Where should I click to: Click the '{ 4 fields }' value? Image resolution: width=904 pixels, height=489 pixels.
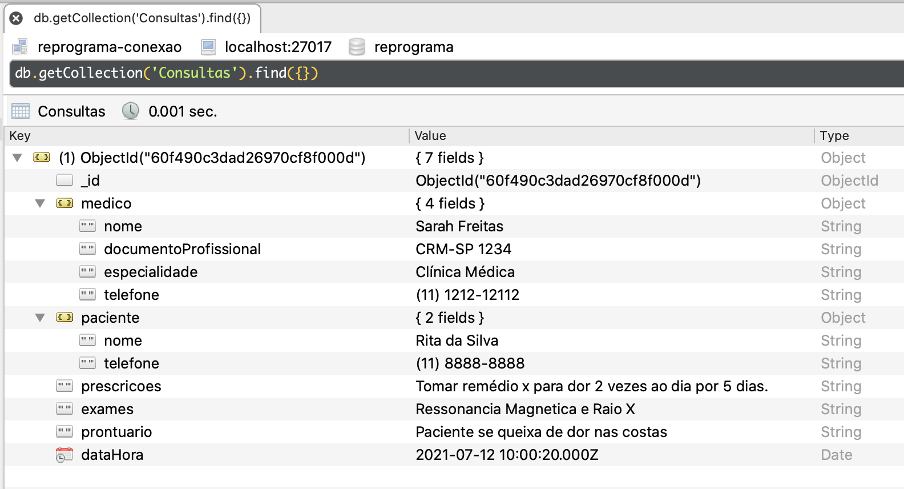coord(450,203)
